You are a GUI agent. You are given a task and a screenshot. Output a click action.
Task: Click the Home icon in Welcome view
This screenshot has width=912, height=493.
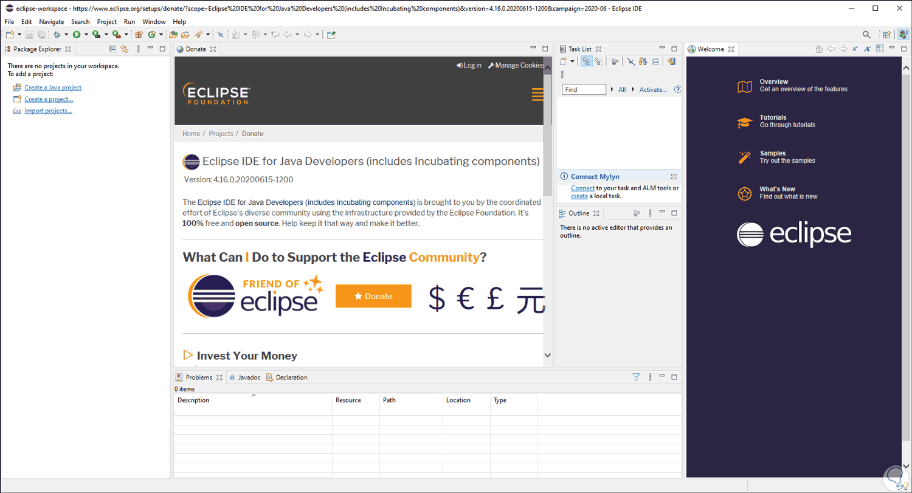(x=819, y=49)
